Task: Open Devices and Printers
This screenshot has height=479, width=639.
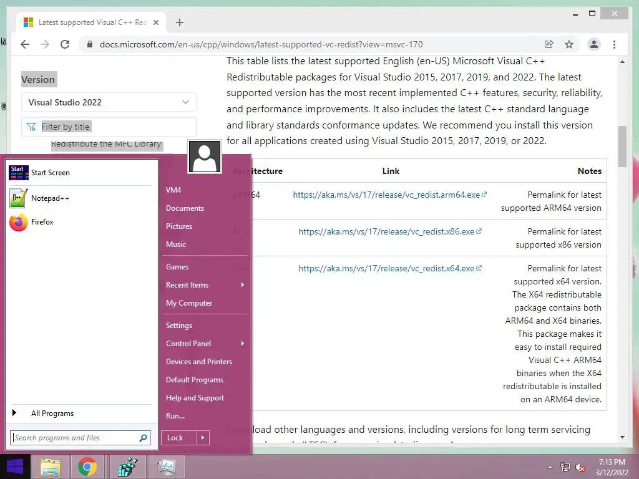Action: 199,362
